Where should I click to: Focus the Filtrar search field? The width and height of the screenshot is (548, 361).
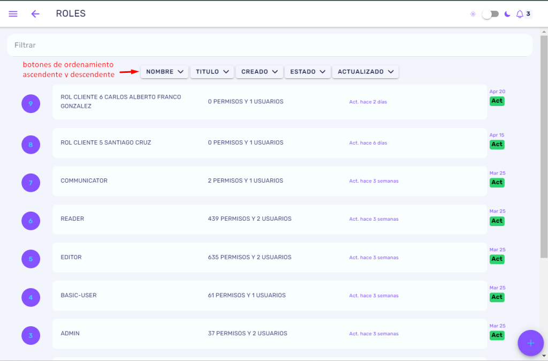pos(270,45)
